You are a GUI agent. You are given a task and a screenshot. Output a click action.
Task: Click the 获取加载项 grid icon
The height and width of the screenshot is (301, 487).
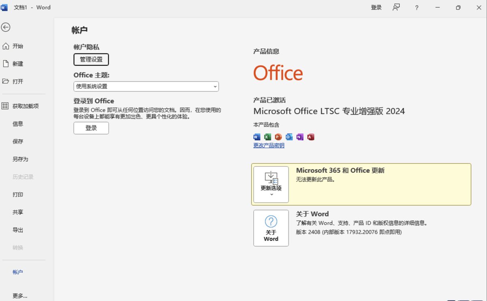point(5,106)
